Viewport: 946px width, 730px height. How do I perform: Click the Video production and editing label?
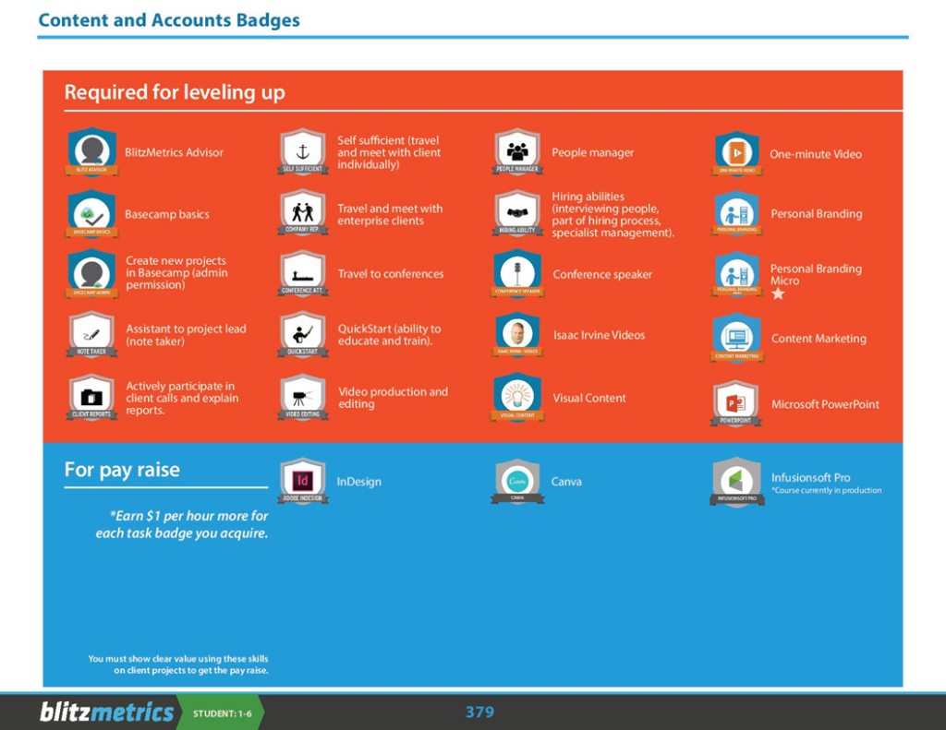pos(393,397)
